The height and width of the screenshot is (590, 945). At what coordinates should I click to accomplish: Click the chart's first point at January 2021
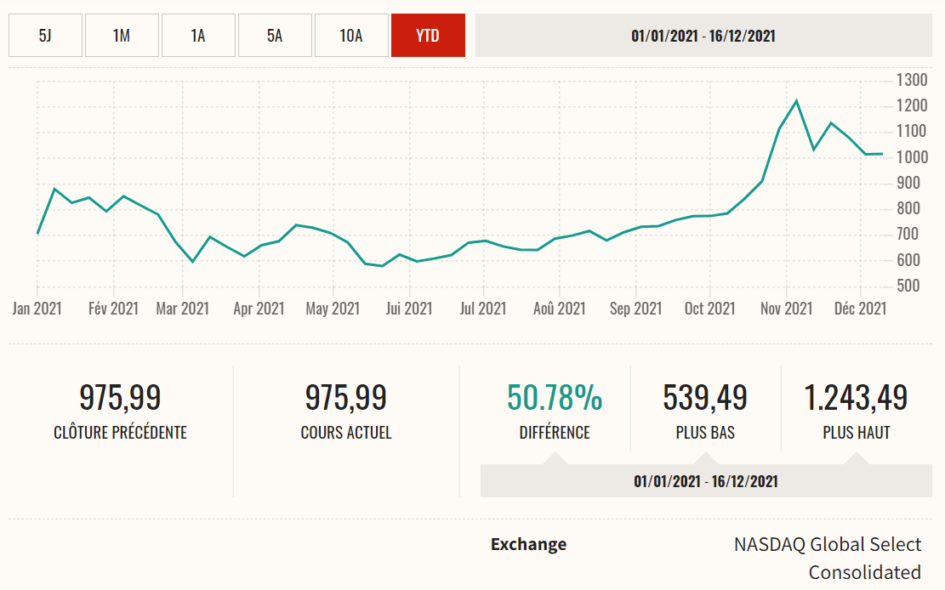(x=37, y=233)
